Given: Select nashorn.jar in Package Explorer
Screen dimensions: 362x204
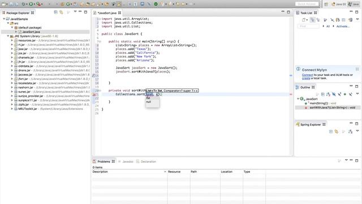Looking at the screenshot, I should pyautogui.click(x=25, y=87).
